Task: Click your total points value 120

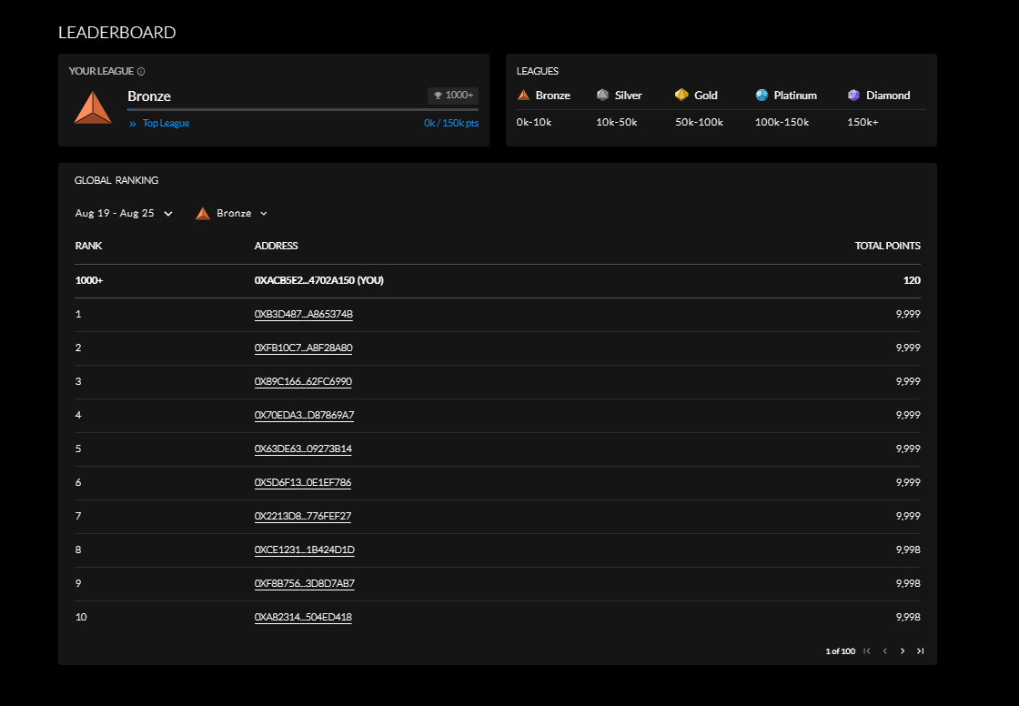Action: click(x=912, y=280)
